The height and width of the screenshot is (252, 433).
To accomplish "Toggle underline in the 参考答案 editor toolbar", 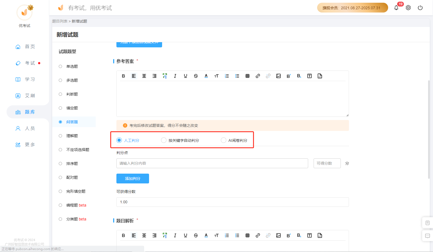I will coord(185,76).
